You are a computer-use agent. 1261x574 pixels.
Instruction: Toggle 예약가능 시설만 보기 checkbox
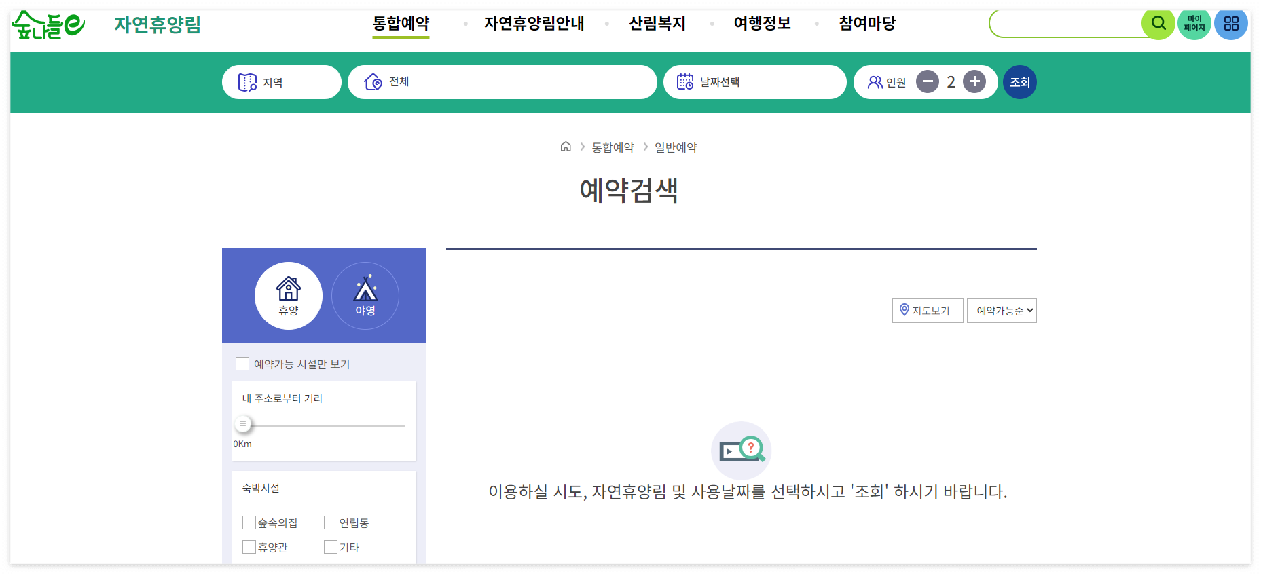pyautogui.click(x=242, y=364)
